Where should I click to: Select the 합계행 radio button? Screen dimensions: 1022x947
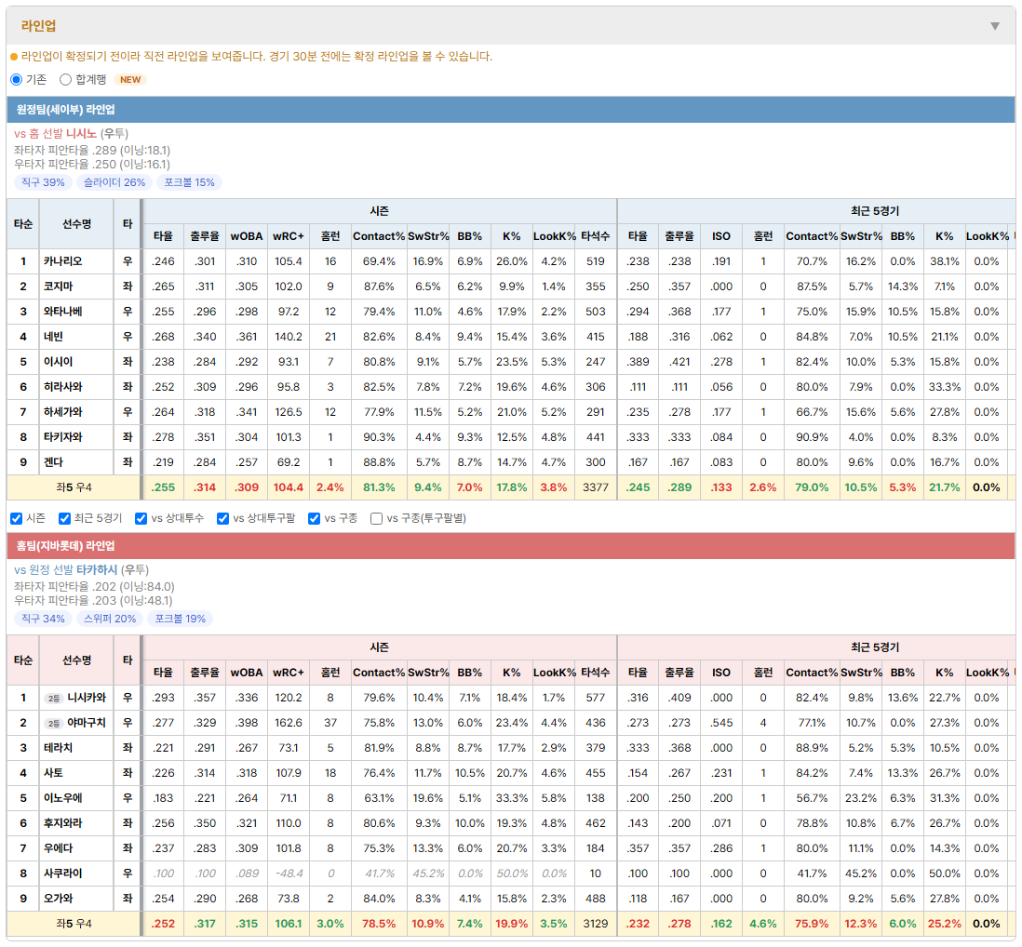pos(65,79)
